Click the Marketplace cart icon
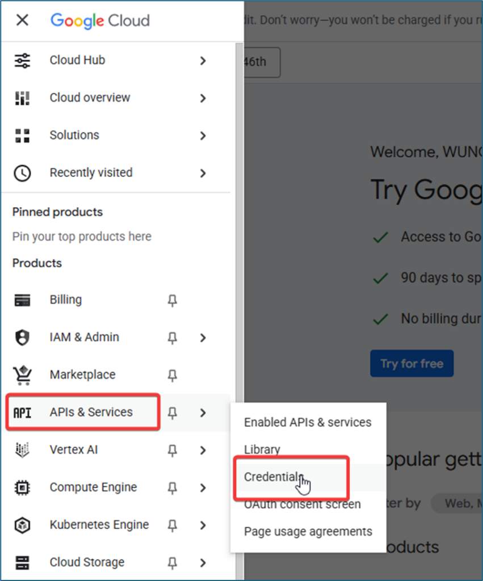Image resolution: width=483 pixels, height=581 pixels. (x=22, y=375)
